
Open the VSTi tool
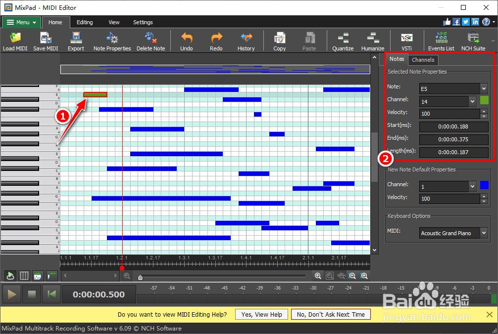(406, 42)
